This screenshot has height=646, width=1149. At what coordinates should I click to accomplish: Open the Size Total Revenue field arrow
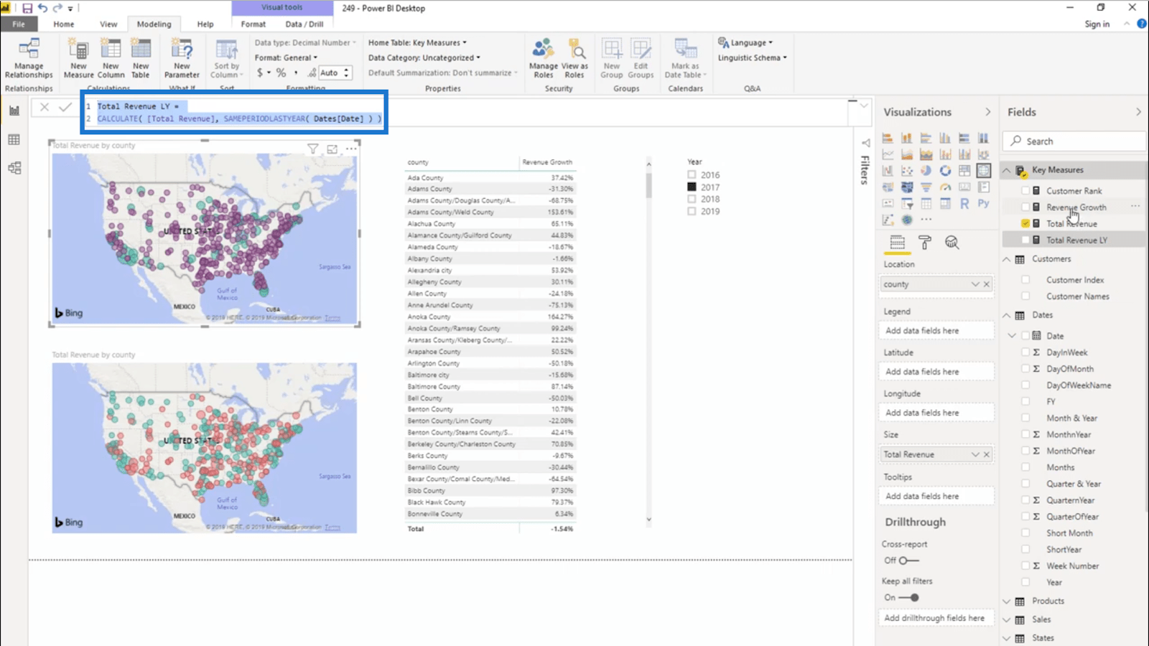click(x=975, y=454)
